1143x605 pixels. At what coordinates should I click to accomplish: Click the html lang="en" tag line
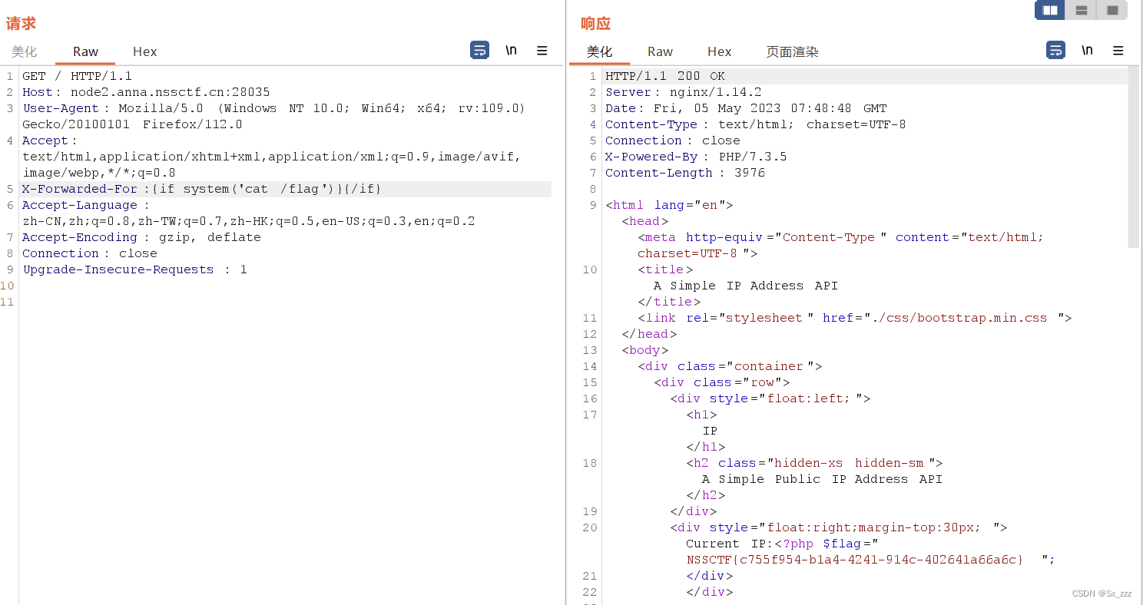click(x=669, y=205)
